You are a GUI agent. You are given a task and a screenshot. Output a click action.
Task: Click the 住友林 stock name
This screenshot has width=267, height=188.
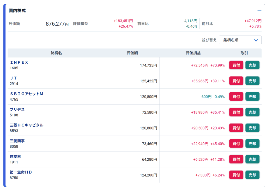[x=15, y=156]
